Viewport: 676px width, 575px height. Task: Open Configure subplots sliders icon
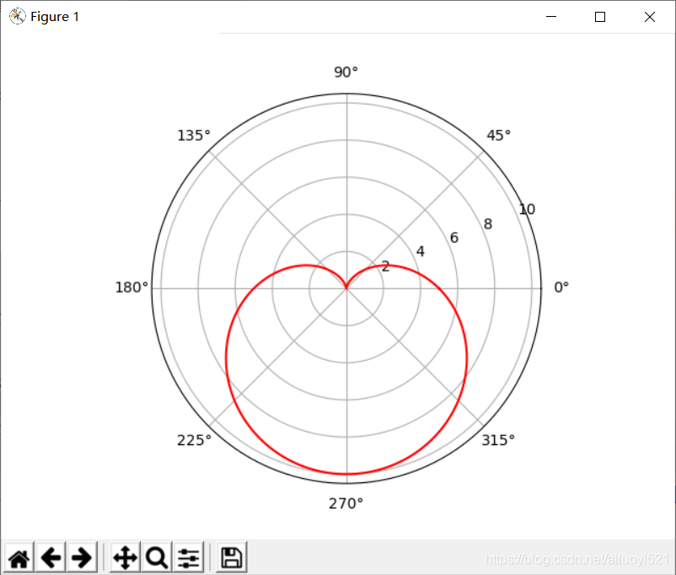point(189,558)
